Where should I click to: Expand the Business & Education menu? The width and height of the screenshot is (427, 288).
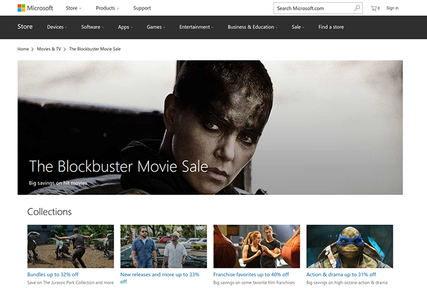tap(253, 27)
